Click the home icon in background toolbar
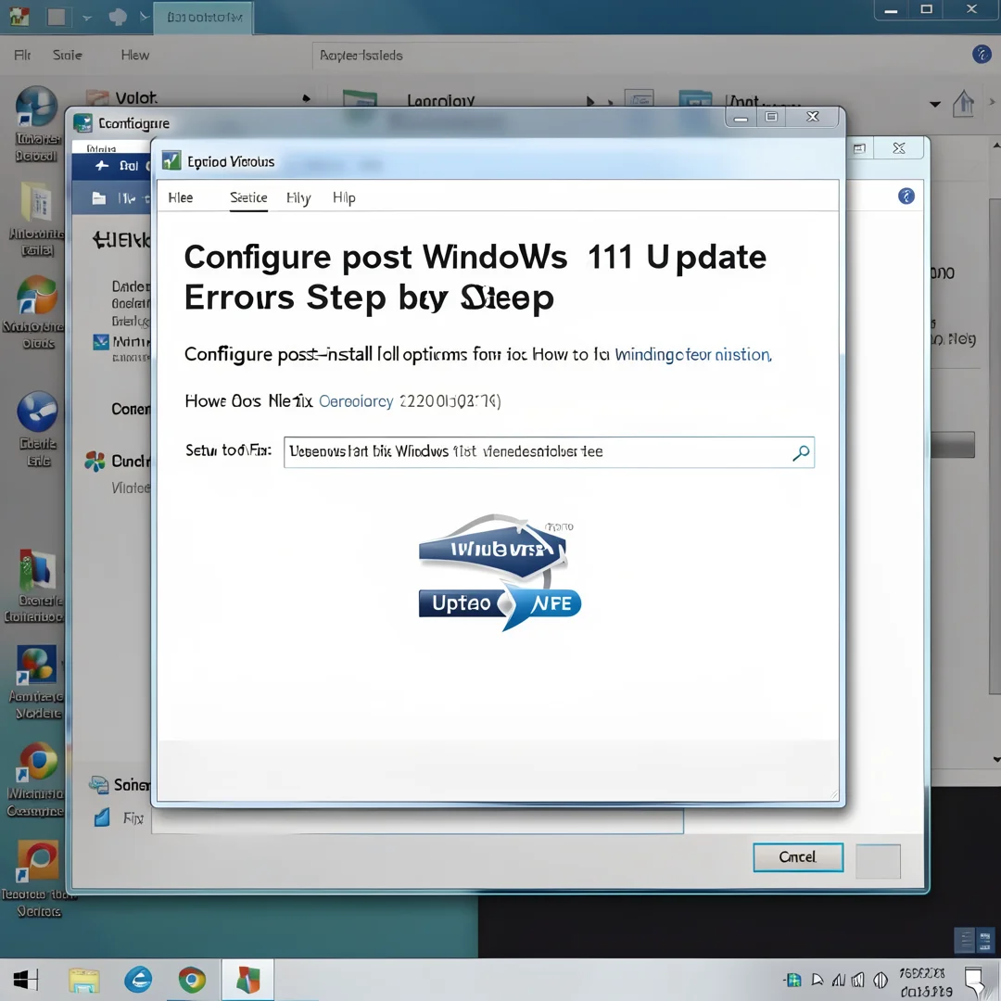This screenshot has width=1001, height=1001. pyautogui.click(x=963, y=103)
